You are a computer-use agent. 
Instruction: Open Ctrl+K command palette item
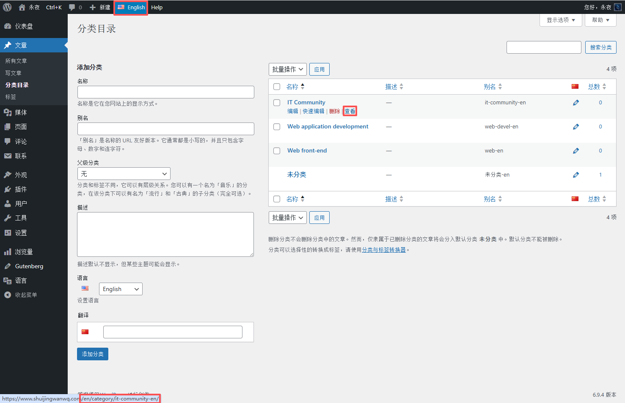pos(54,7)
